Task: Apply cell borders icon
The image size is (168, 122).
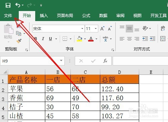Action: tap(65, 39)
